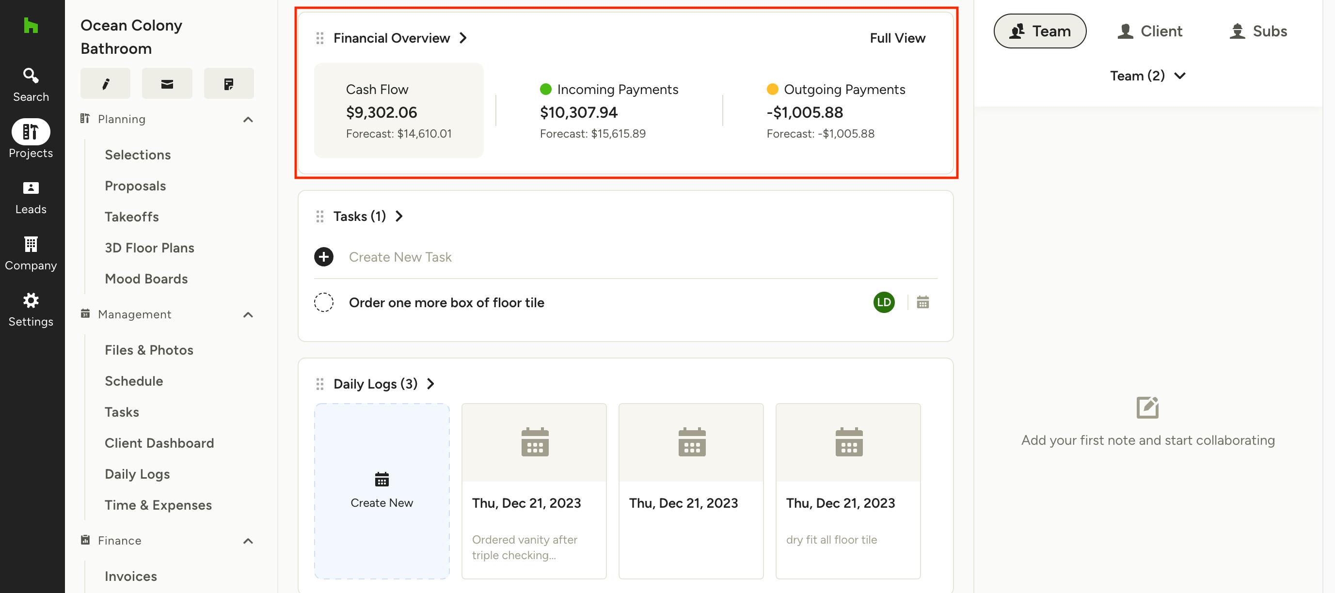Open Takeoffs in the Planning menu

[x=132, y=217]
